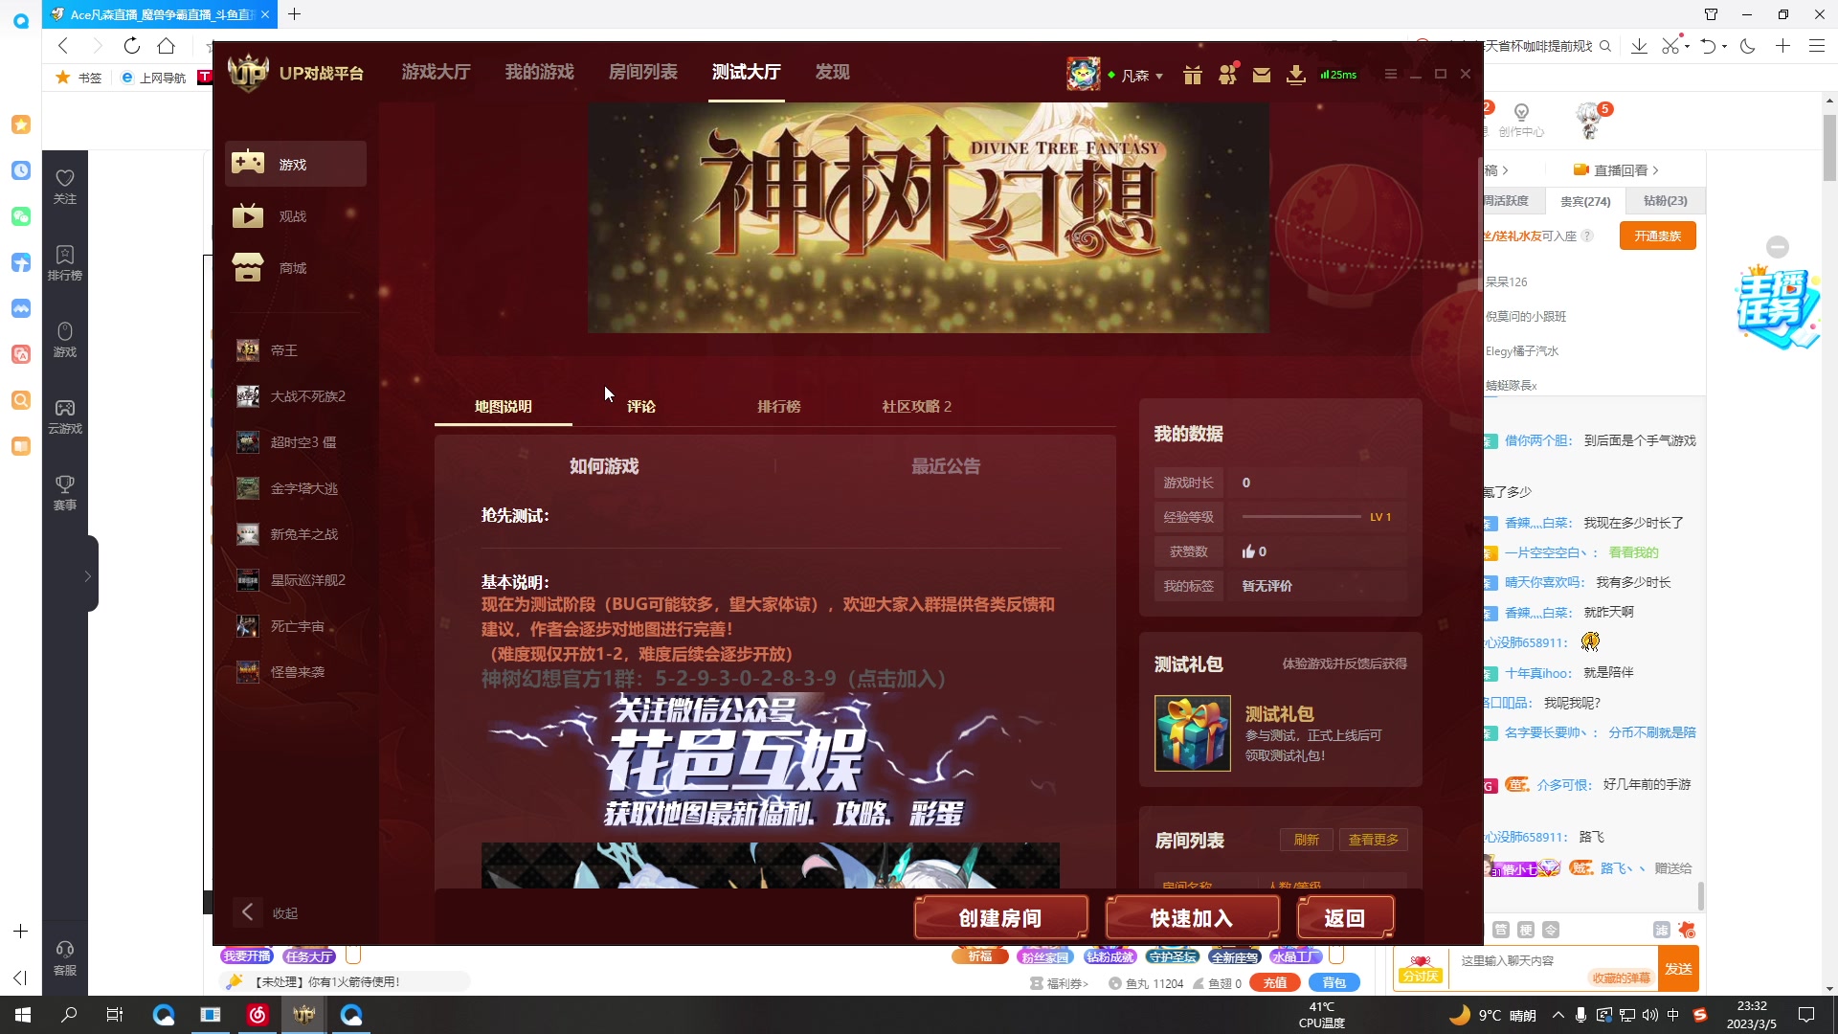Click the user avatar in UP header
The image size is (1838, 1034).
[1083, 74]
